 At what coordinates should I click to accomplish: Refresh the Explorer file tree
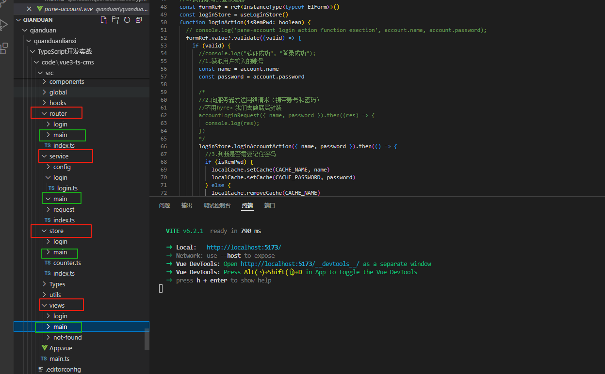[x=127, y=20]
